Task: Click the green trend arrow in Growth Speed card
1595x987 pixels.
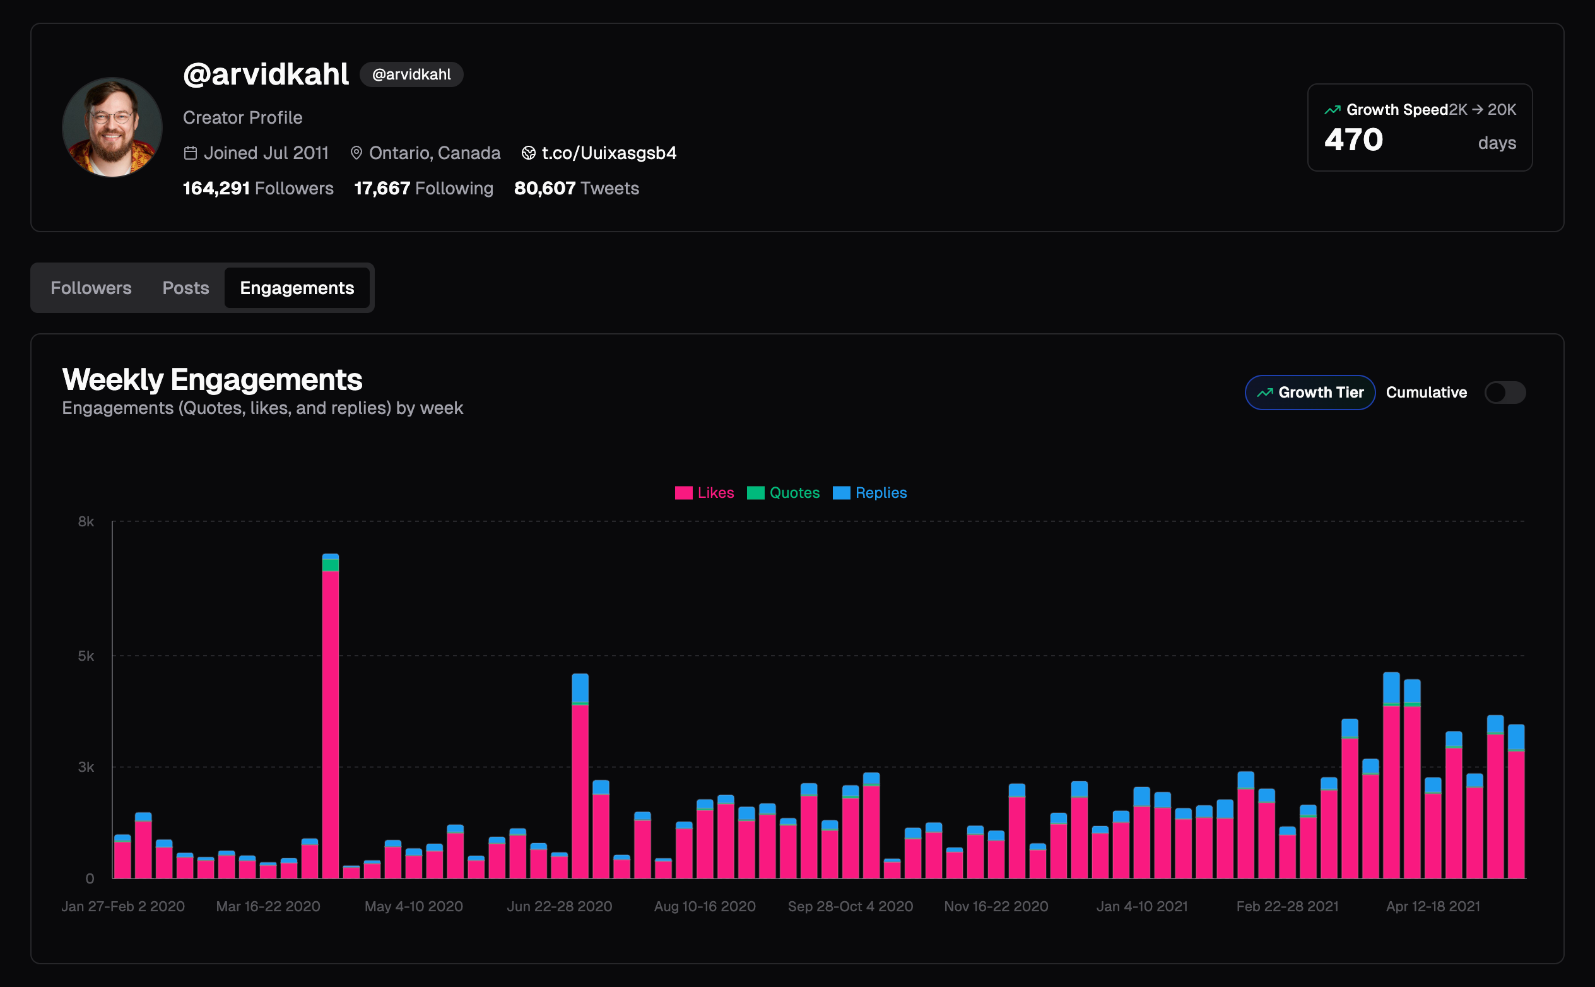Action: pos(1332,110)
